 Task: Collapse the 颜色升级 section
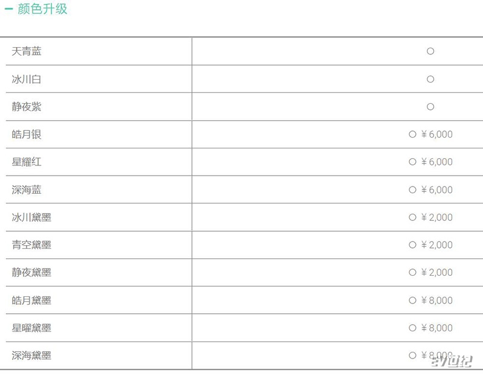point(8,9)
